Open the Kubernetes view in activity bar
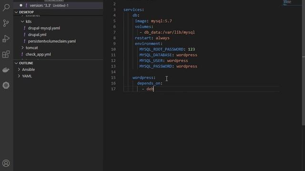 pos(6,85)
